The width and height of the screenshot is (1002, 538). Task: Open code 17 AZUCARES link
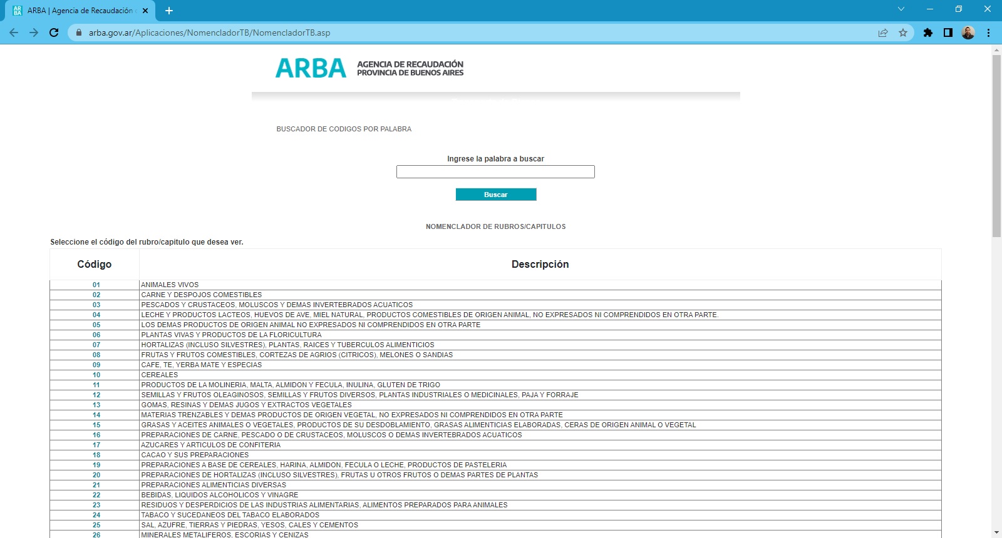tap(96, 445)
